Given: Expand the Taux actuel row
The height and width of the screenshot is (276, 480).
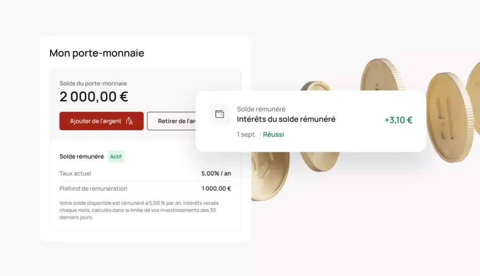Looking at the screenshot, I should (75, 173).
